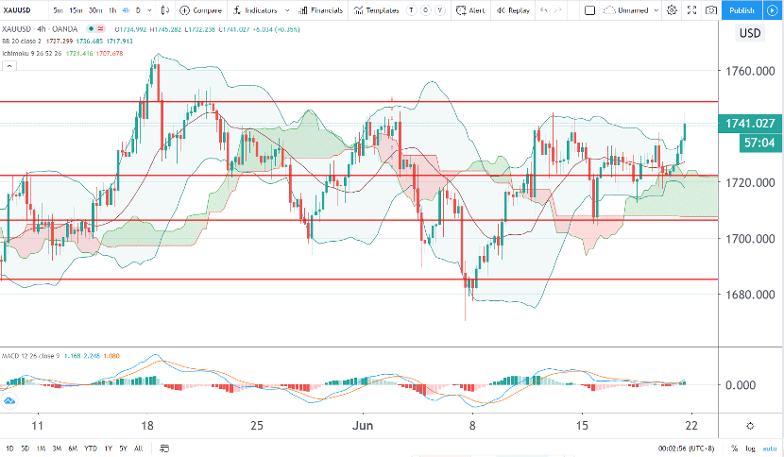The image size is (784, 457).
Task: Open the USD currency selector
Action: [750, 33]
